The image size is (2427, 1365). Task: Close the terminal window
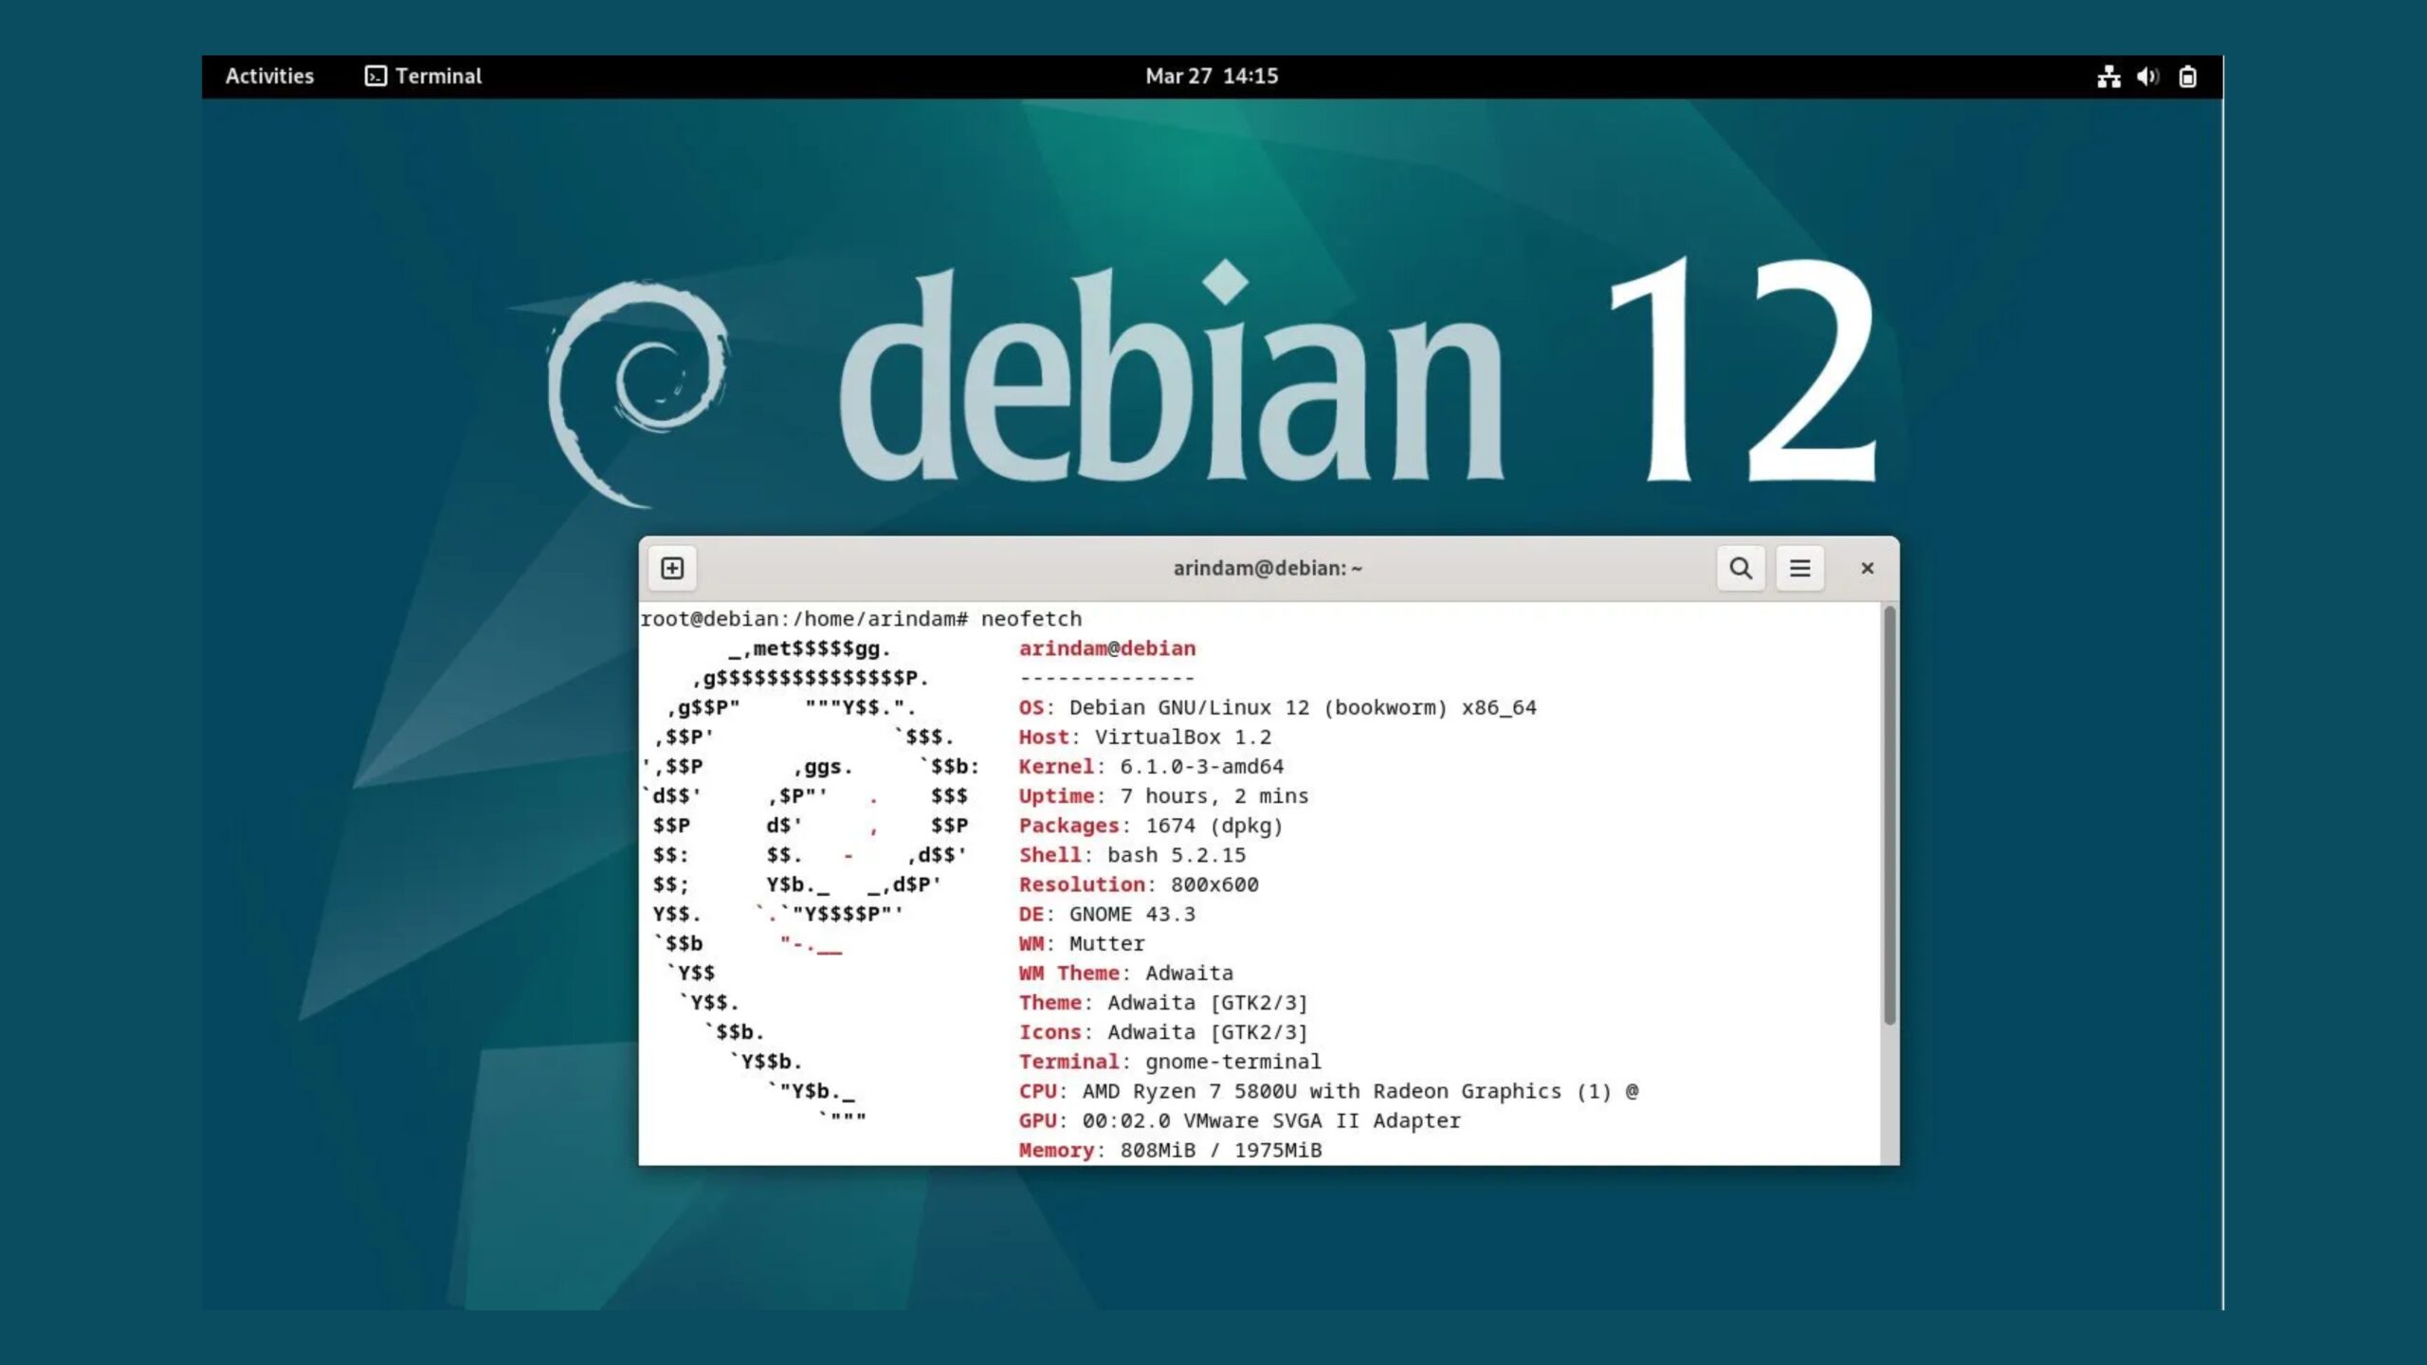pyautogui.click(x=1867, y=568)
